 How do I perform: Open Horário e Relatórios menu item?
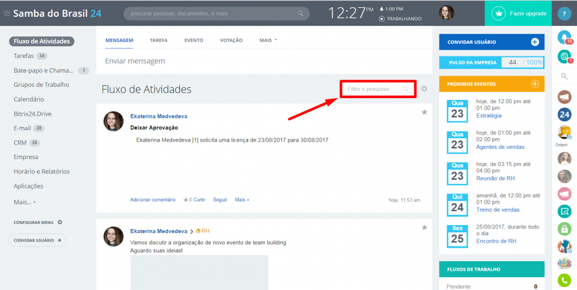[x=42, y=172]
